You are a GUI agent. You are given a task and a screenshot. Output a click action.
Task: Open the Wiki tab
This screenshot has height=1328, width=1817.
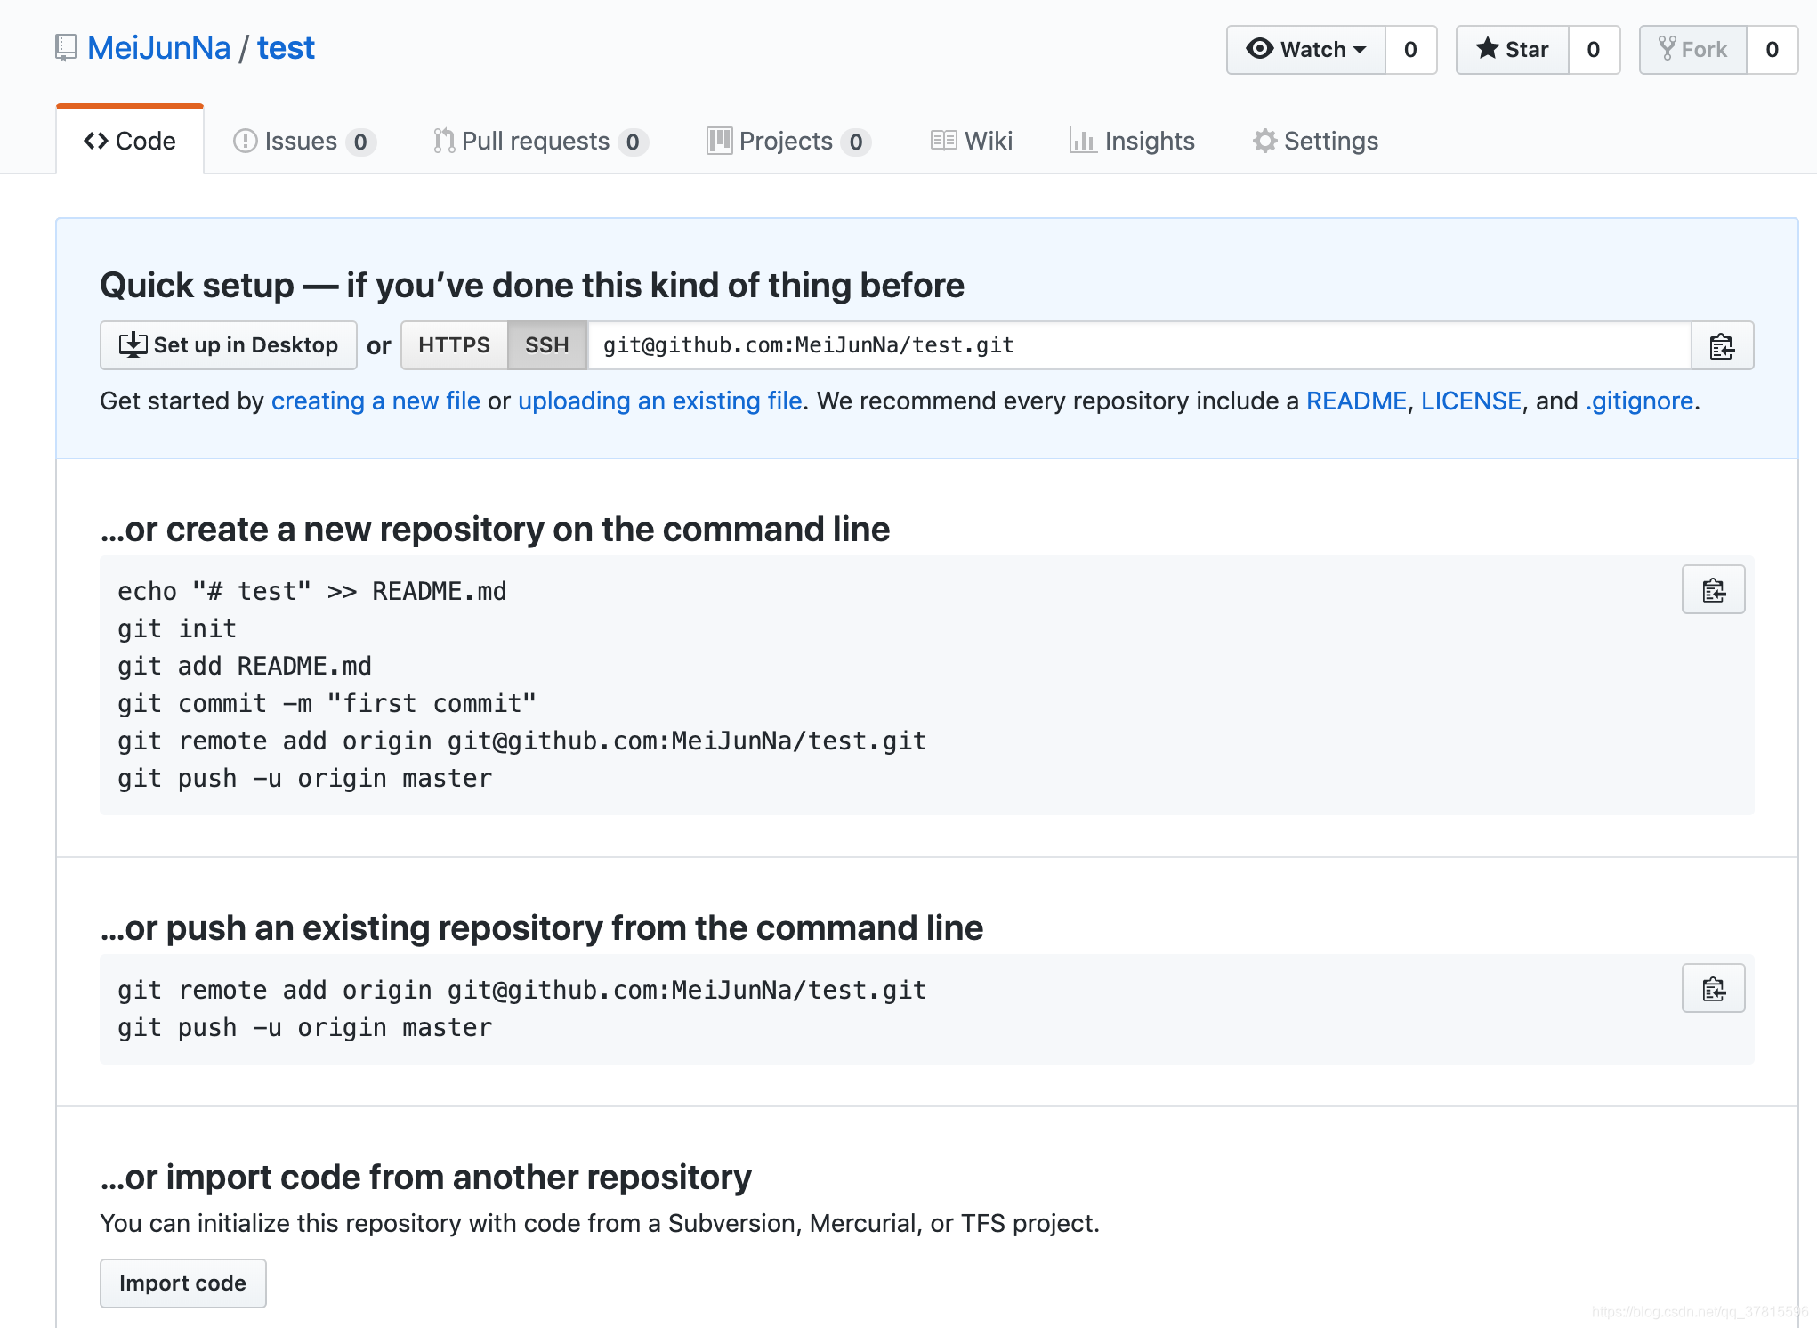(972, 141)
